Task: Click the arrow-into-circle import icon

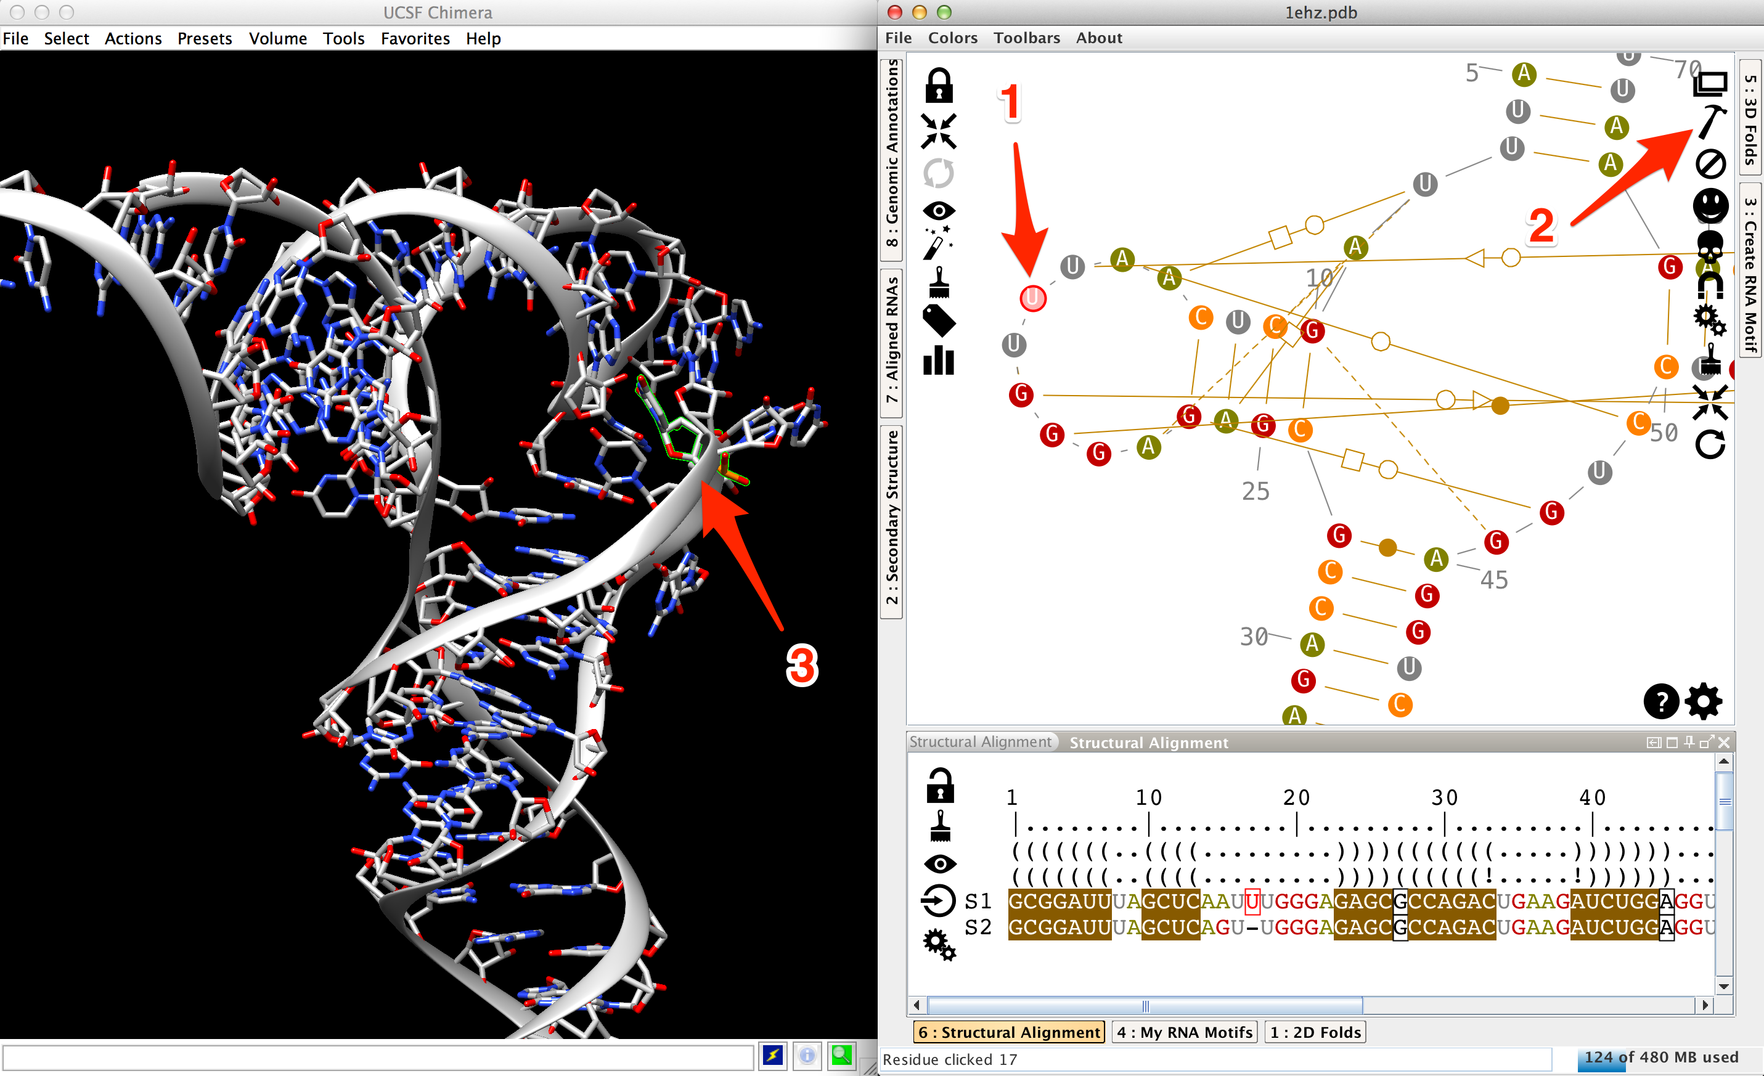Action: tap(939, 900)
